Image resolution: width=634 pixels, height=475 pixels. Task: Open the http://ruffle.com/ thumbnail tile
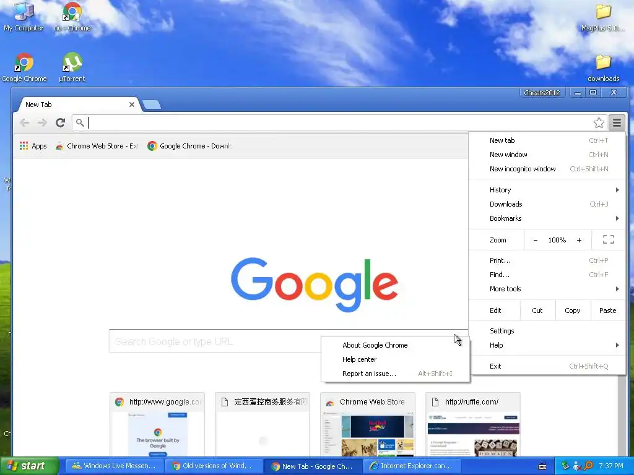tap(472, 424)
